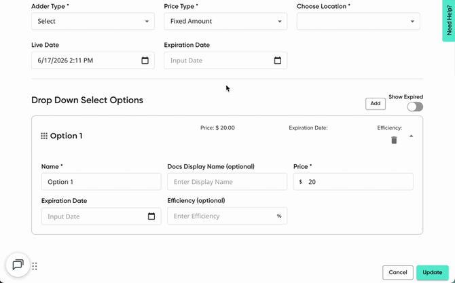
Task: Cancel the changes
Action: point(397,273)
